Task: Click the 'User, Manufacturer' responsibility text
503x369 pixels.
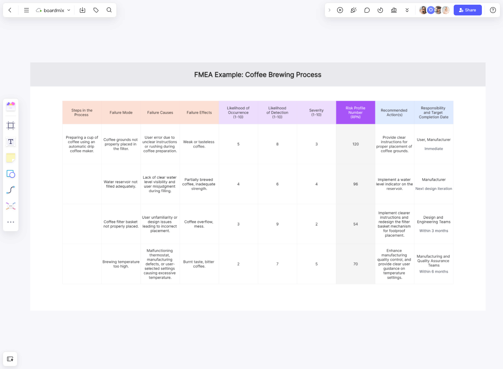Action: tap(434, 140)
